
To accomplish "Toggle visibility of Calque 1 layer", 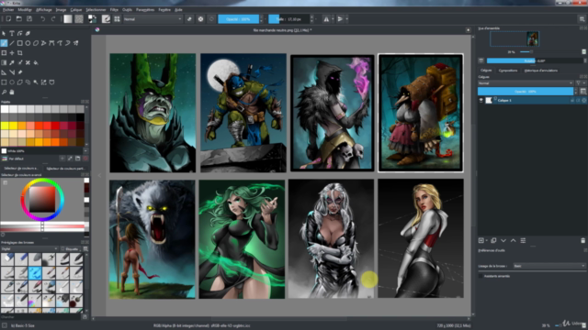I will (481, 100).
